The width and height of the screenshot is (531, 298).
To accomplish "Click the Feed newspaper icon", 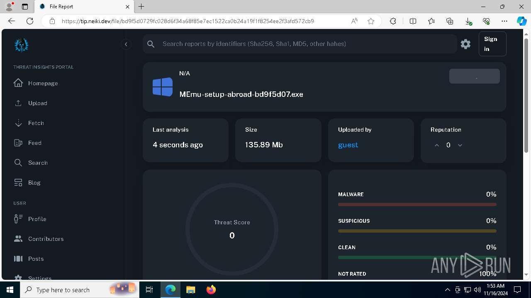I will (18, 143).
